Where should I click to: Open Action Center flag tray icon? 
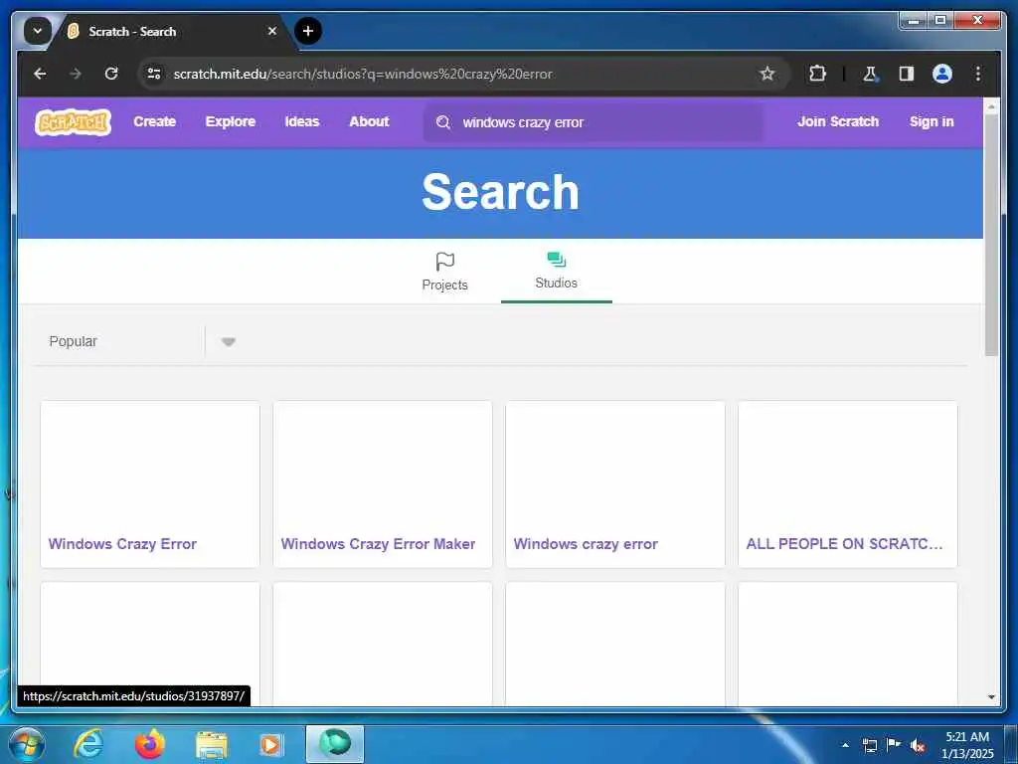tap(894, 745)
